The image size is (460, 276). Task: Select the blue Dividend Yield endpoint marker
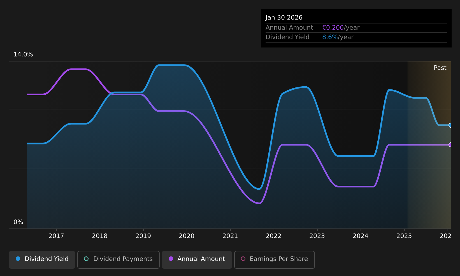coord(450,125)
